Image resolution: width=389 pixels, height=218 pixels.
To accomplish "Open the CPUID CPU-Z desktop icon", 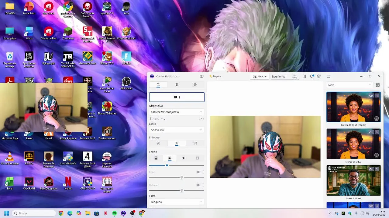I will pos(88,183).
